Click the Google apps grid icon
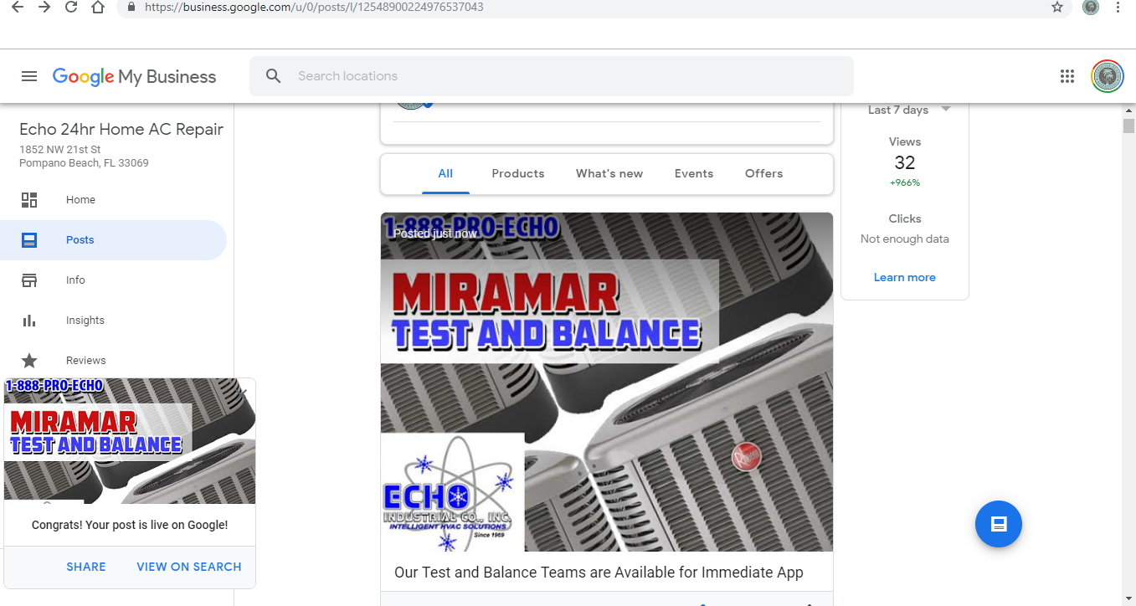This screenshot has height=606, width=1136. (x=1067, y=76)
